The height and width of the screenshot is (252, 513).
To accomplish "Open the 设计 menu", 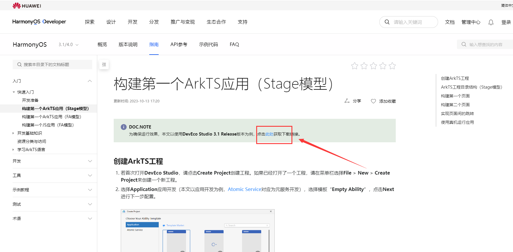I will (111, 22).
